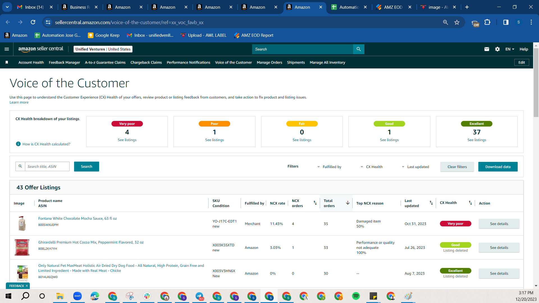This screenshot has width=539, height=303.
Task: Sort by Total orders descending arrow
Action: [348, 203]
